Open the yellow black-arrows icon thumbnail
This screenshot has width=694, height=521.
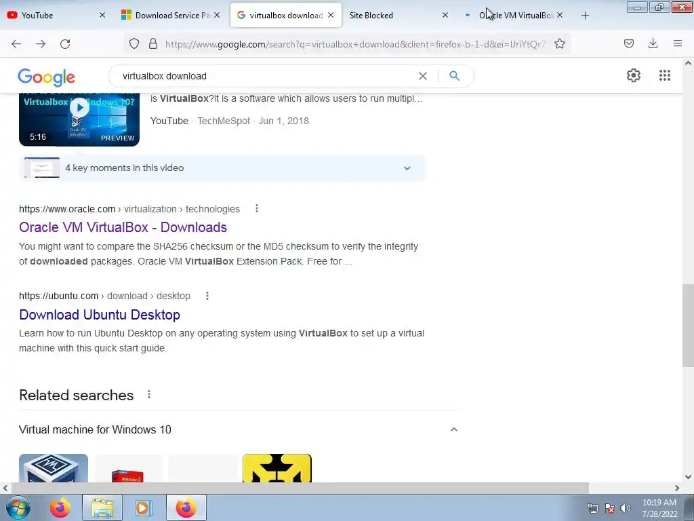(277, 468)
